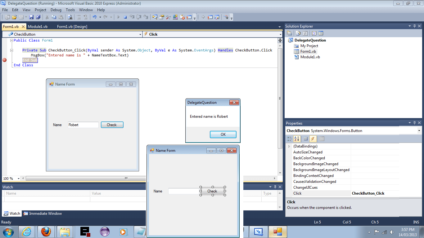Click the Refresh icon in Solution Explorer toolbar
Screen dimensions: 424x238
[305, 33]
